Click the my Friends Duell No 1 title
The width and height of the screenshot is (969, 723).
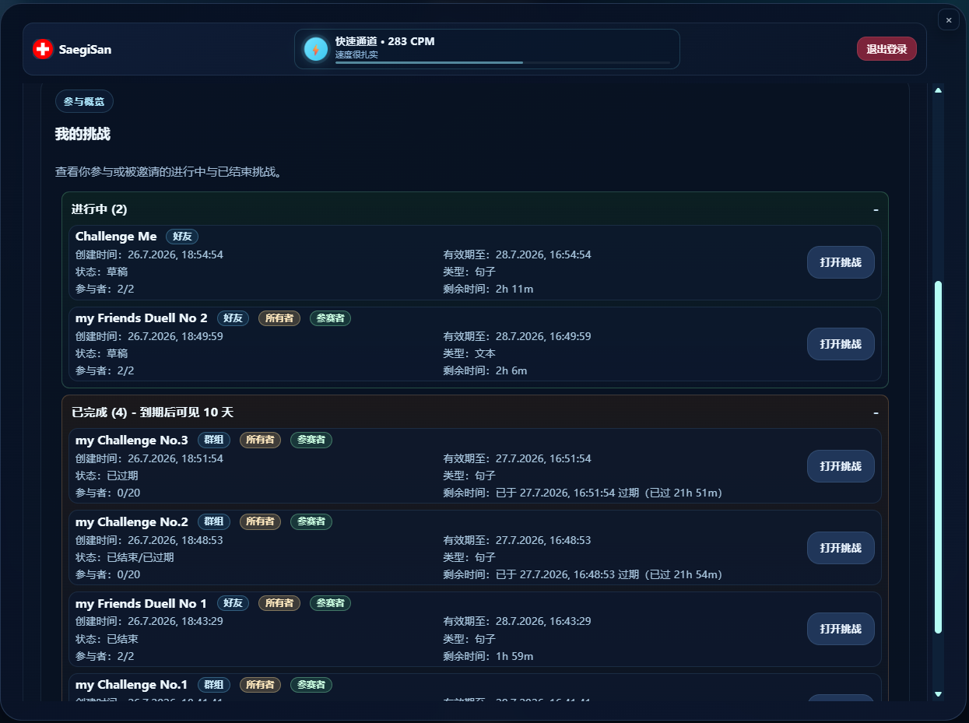click(142, 603)
